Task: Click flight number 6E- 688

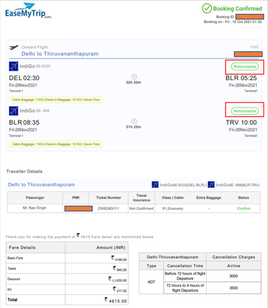Action: point(42,111)
